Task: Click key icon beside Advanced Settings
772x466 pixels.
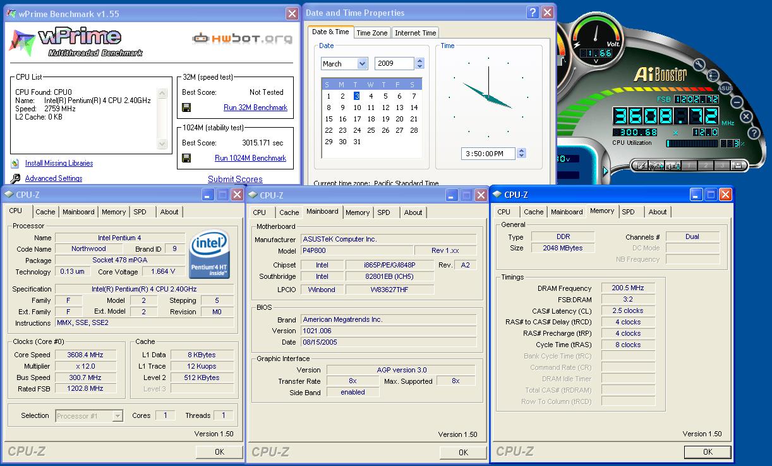Action: click(15, 179)
